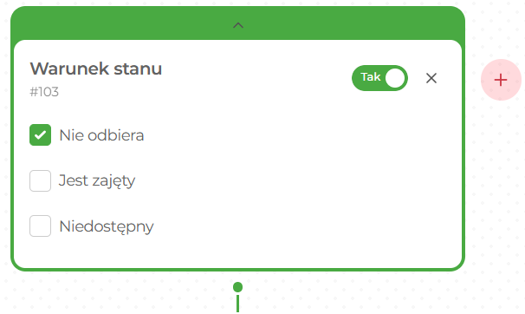Click the Niedostępny label text
This screenshot has height=314, width=525.
click(x=107, y=227)
